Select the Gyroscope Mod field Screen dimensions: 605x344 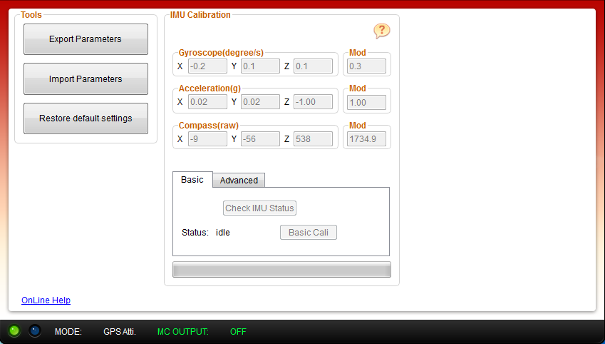point(366,66)
